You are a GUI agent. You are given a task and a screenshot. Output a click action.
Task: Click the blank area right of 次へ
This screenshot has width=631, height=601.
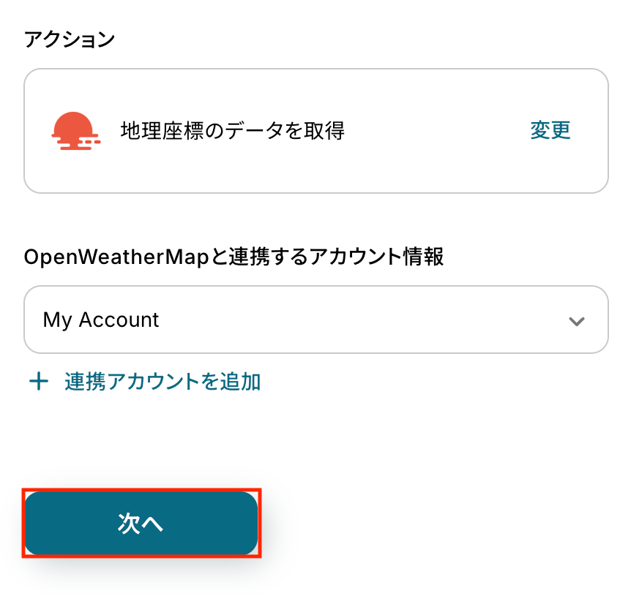pyautogui.click(x=439, y=523)
